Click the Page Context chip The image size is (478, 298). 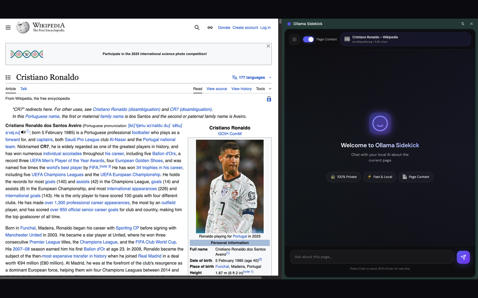click(x=416, y=177)
